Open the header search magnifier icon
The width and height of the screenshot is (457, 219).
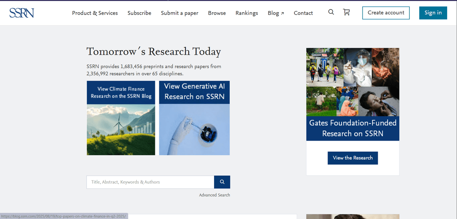click(x=331, y=12)
